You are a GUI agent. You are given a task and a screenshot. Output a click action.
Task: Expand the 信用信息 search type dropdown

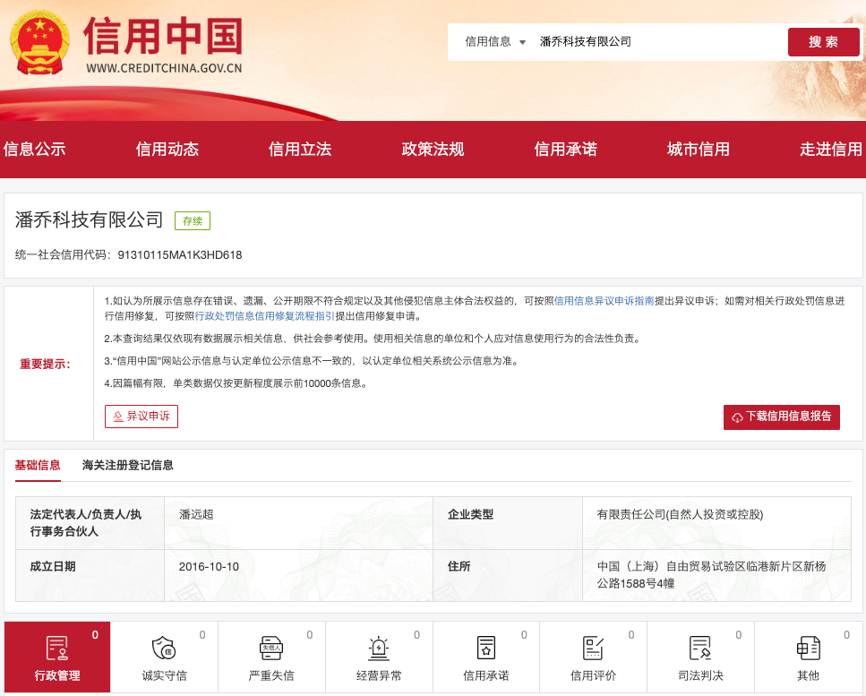495,42
